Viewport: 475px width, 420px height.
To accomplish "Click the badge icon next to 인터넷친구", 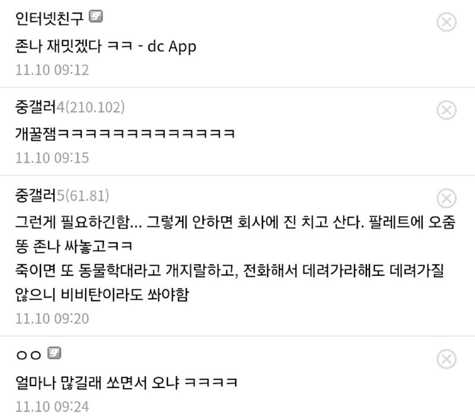I will pyautogui.click(x=96, y=17).
